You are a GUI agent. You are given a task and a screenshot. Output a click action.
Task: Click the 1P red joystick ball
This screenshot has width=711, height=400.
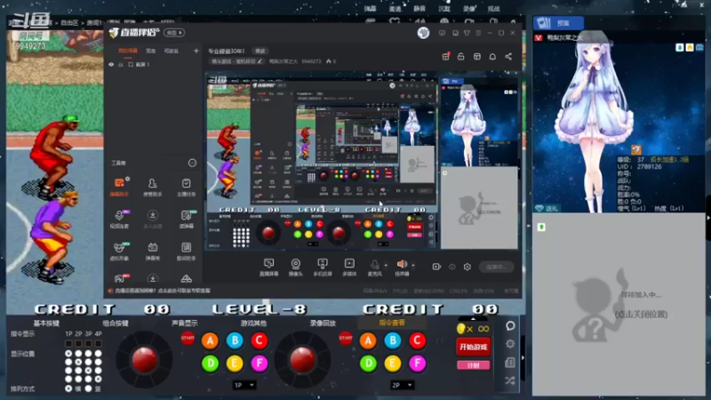tap(144, 358)
